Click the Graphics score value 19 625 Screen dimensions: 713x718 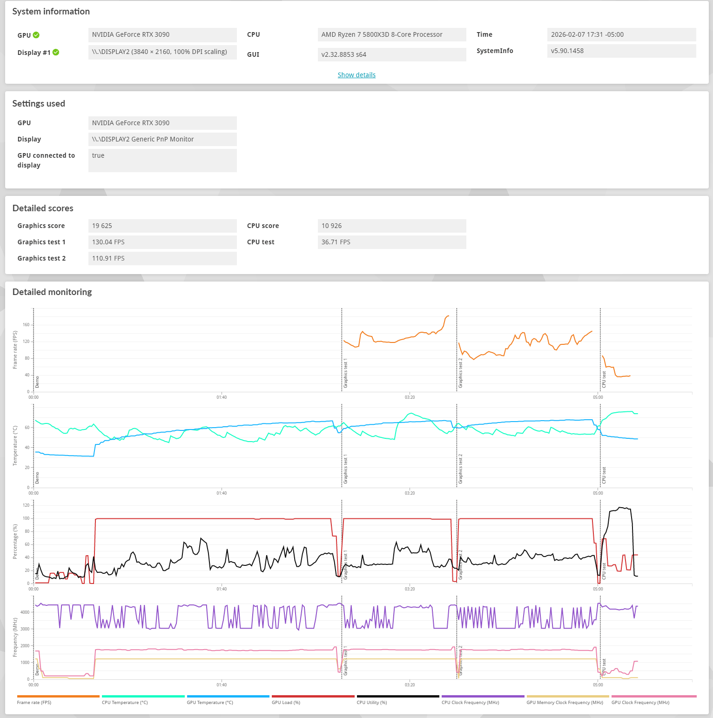162,226
